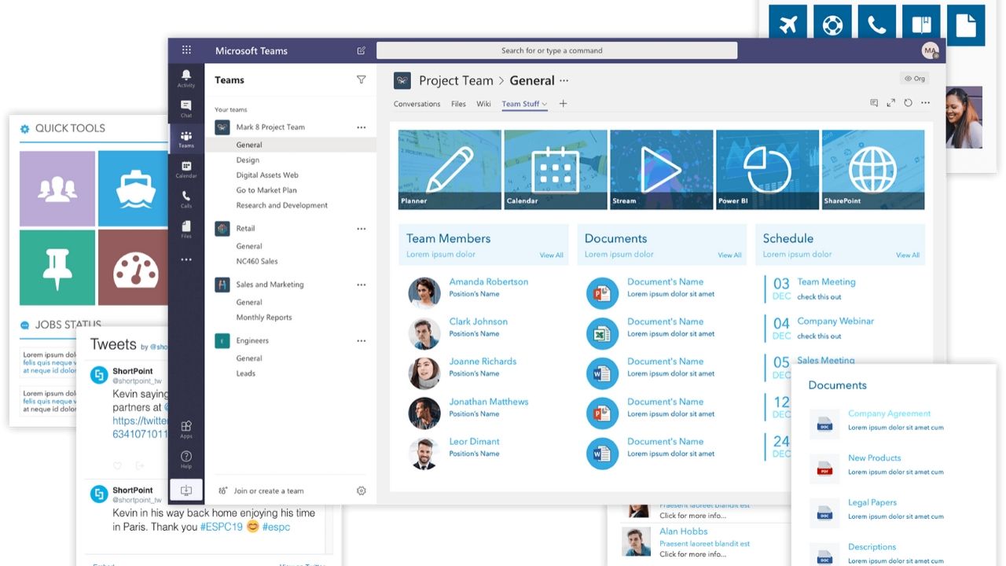Viewport: 1006px width, 566px height.
Task: Switch to the Wiki tab
Action: pos(483,104)
